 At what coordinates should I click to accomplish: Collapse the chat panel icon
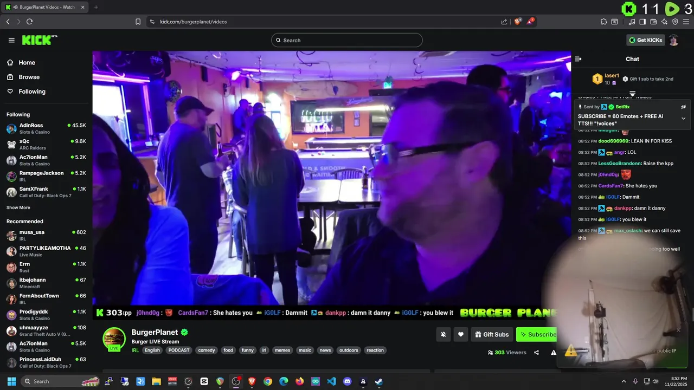[x=578, y=59]
